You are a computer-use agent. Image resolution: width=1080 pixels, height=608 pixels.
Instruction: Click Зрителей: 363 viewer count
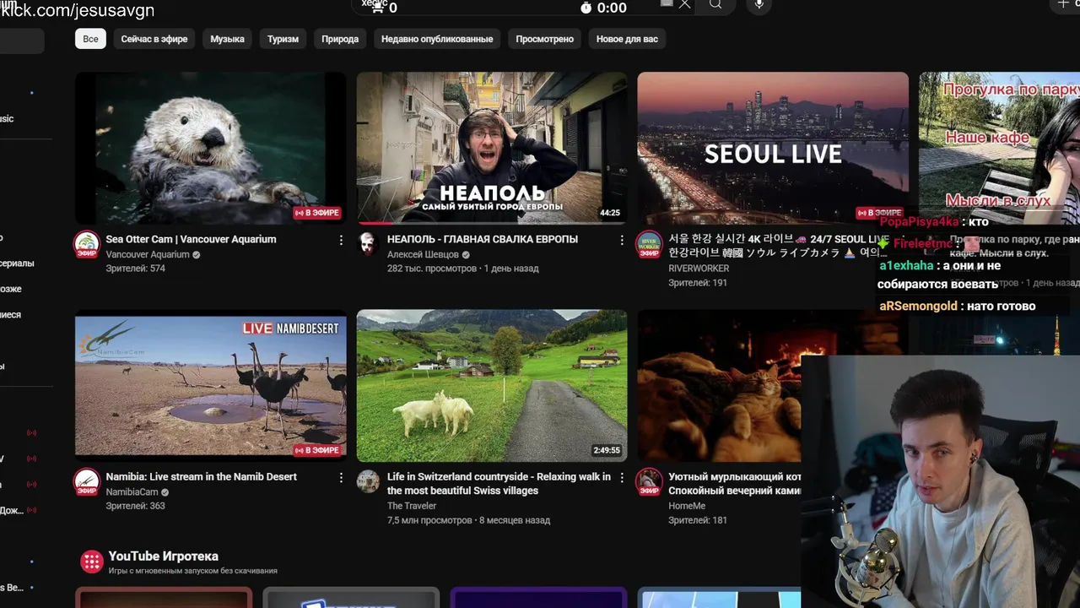click(x=135, y=506)
